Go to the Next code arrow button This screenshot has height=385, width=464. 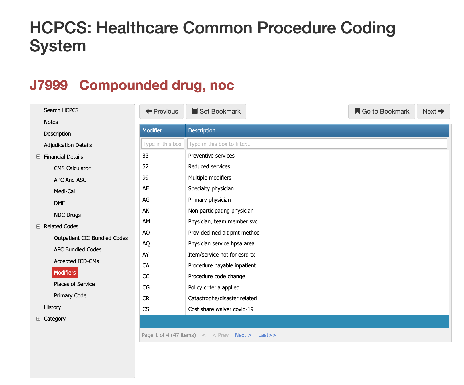(x=433, y=111)
